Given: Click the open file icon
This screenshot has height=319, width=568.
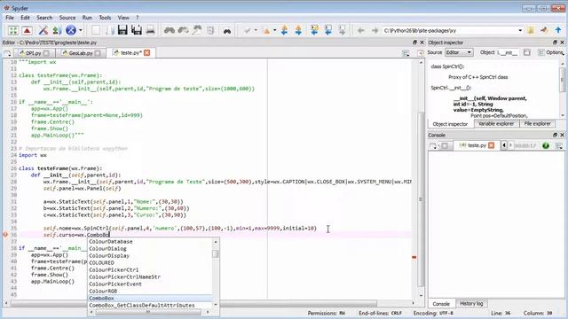Looking at the screenshot, I should coord(109,30).
